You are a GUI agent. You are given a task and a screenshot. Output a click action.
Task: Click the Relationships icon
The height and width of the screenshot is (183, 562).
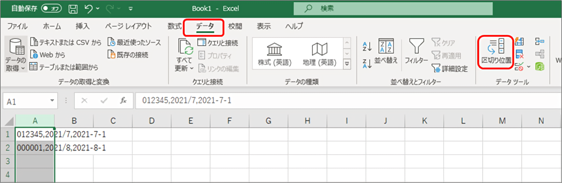pos(540,55)
